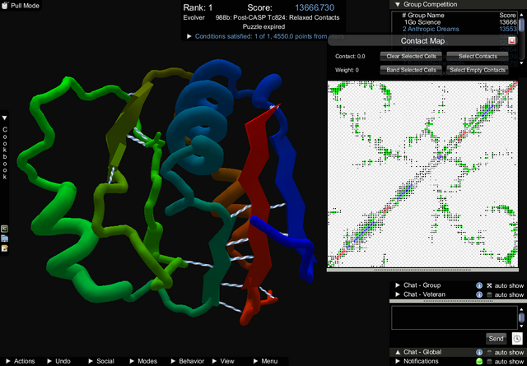
Task: Open the Social menu
Action: [101, 361]
